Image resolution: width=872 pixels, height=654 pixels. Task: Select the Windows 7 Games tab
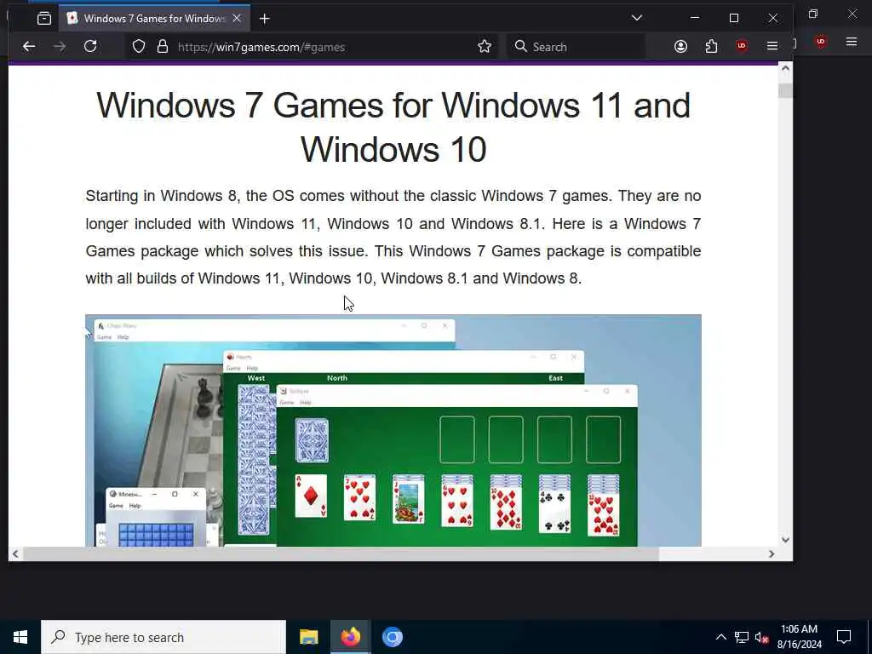pos(154,19)
